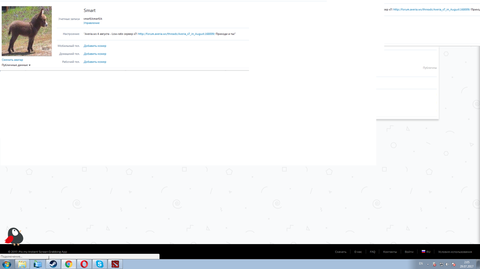Add number for Домашний тел.
This screenshot has height=269, width=480.
pos(95,54)
